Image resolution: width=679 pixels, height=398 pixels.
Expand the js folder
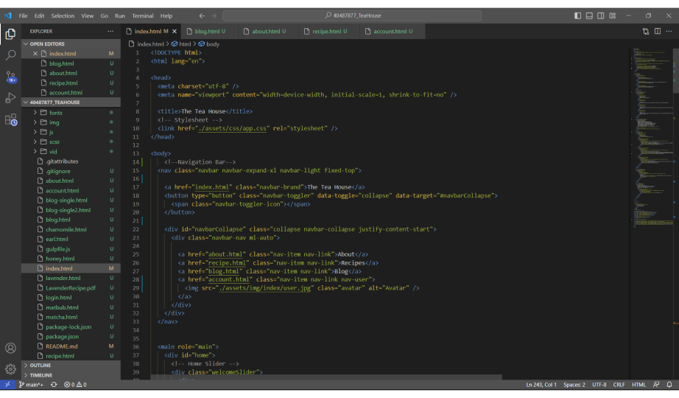click(x=51, y=132)
